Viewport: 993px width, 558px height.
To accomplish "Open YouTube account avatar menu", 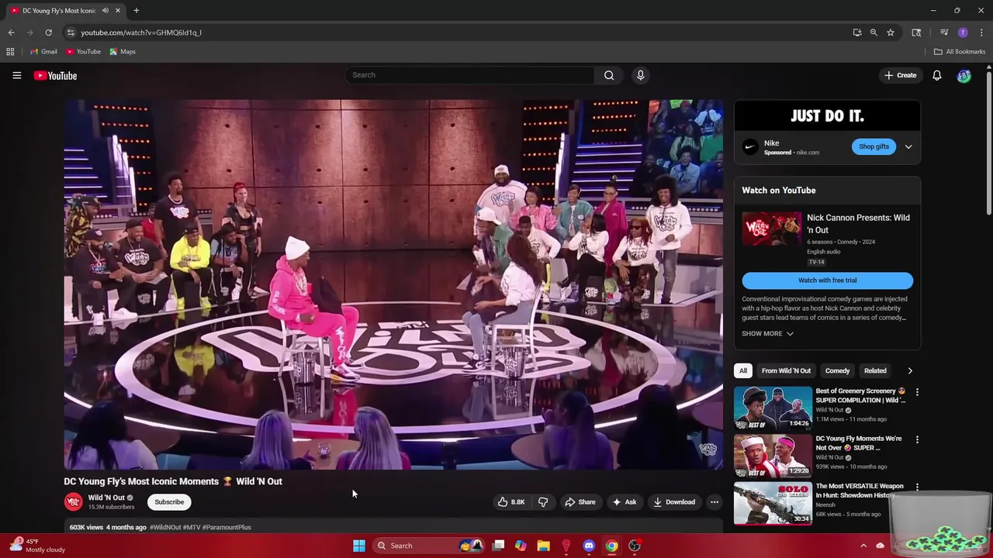I will pos(964,75).
